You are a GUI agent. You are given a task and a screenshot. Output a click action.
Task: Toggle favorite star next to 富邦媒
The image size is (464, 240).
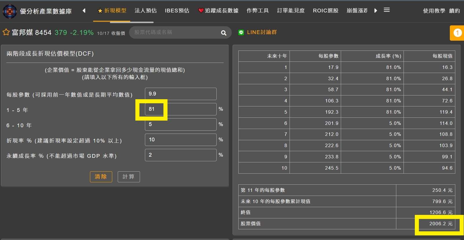[6, 32]
